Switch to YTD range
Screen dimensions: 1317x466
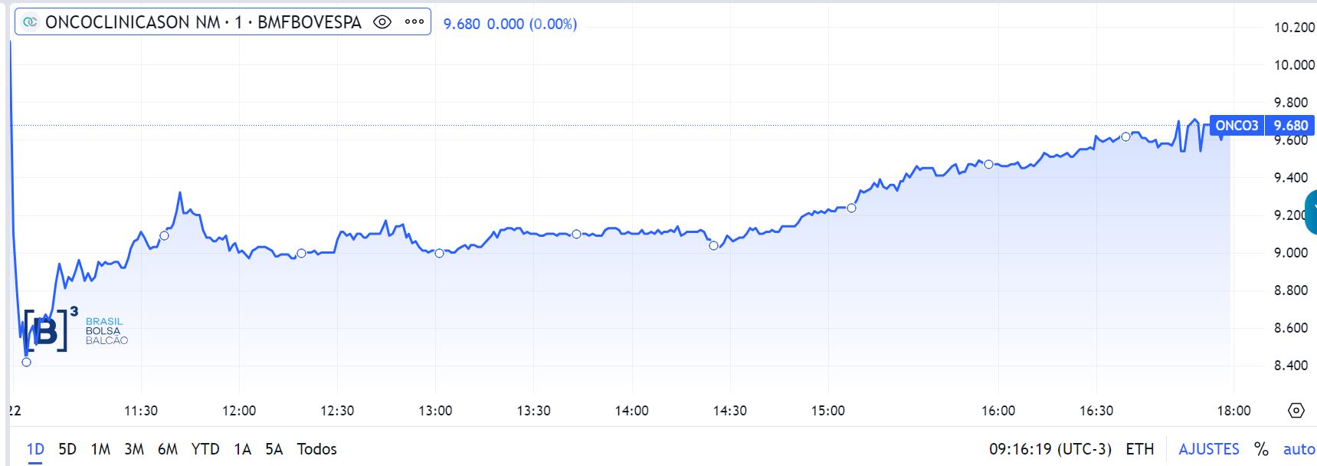205,449
